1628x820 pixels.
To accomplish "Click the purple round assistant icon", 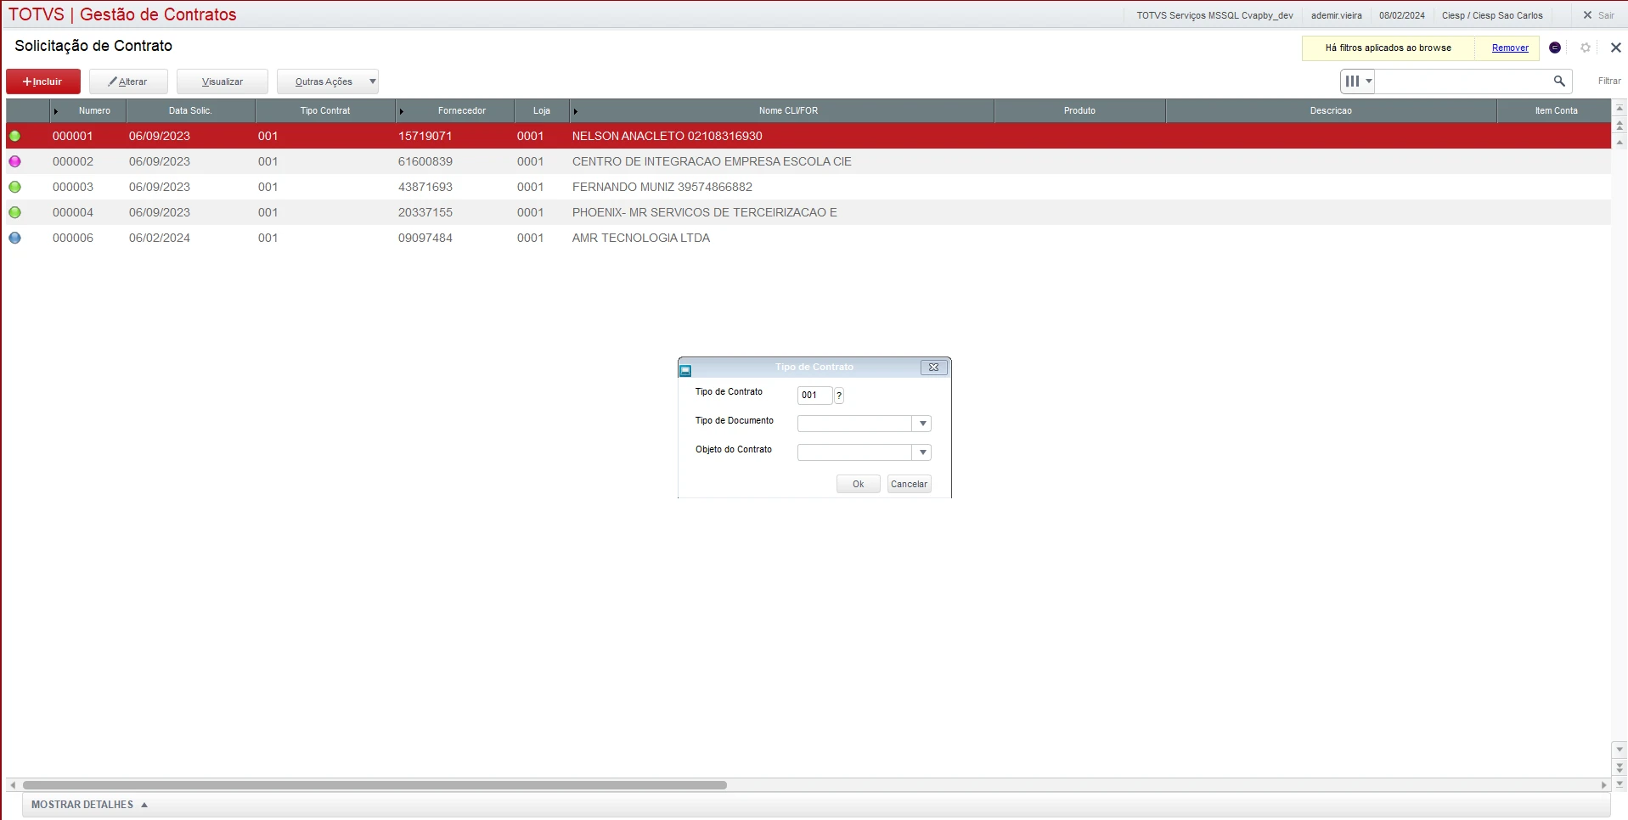I will click(x=1555, y=48).
